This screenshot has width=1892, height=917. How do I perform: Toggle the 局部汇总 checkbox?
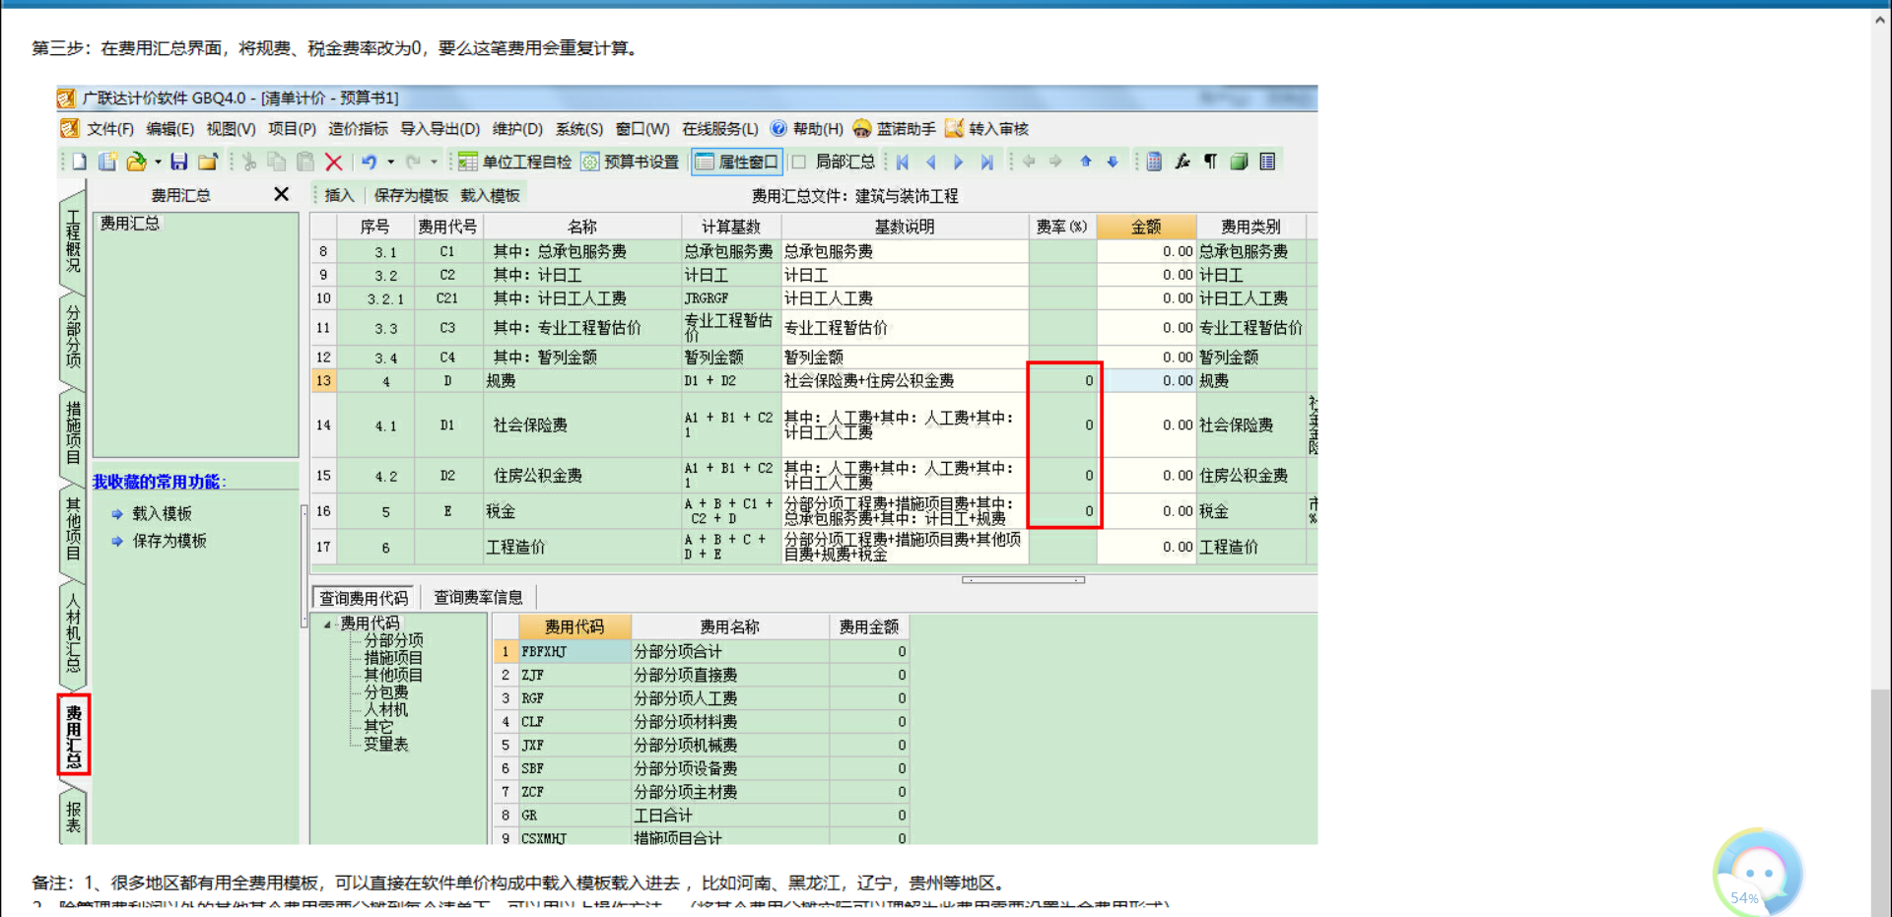(x=799, y=162)
